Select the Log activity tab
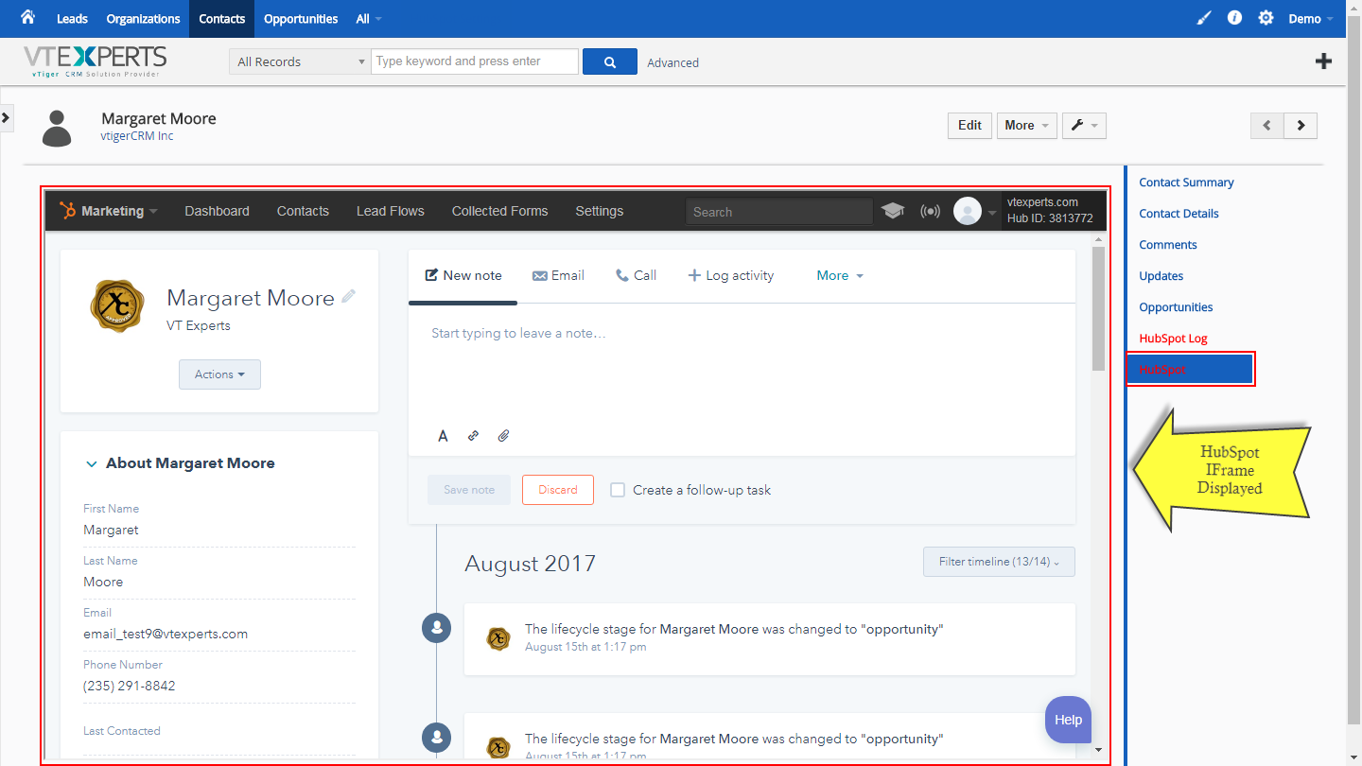This screenshot has height=766, width=1362. [x=730, y=275]
